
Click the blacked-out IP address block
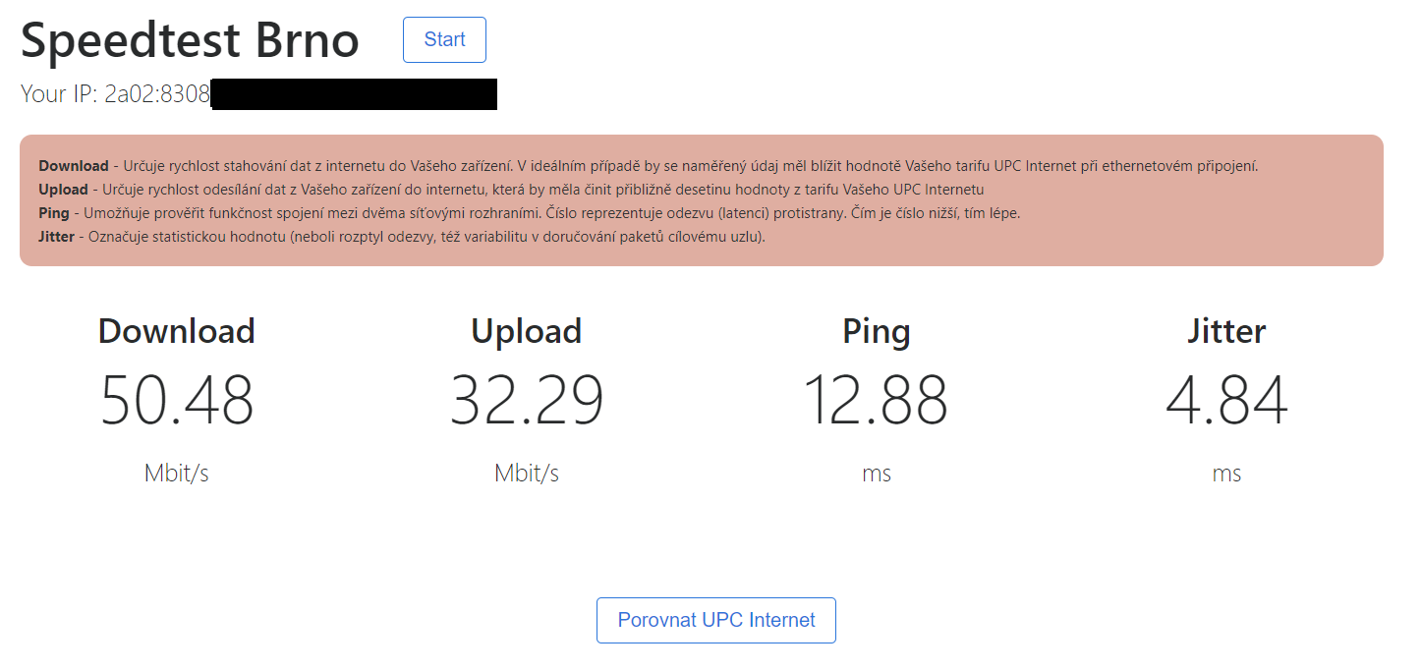(x=354, y=94)
